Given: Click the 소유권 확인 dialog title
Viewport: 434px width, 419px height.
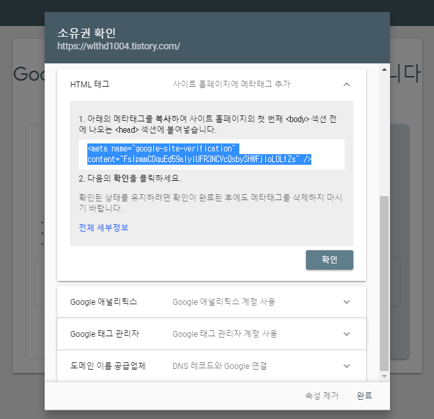Looking at the screenshot, I should pos(87,33).
